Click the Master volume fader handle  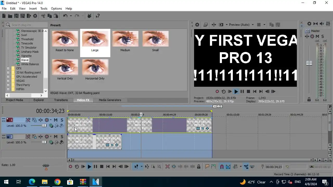(309, 63)
